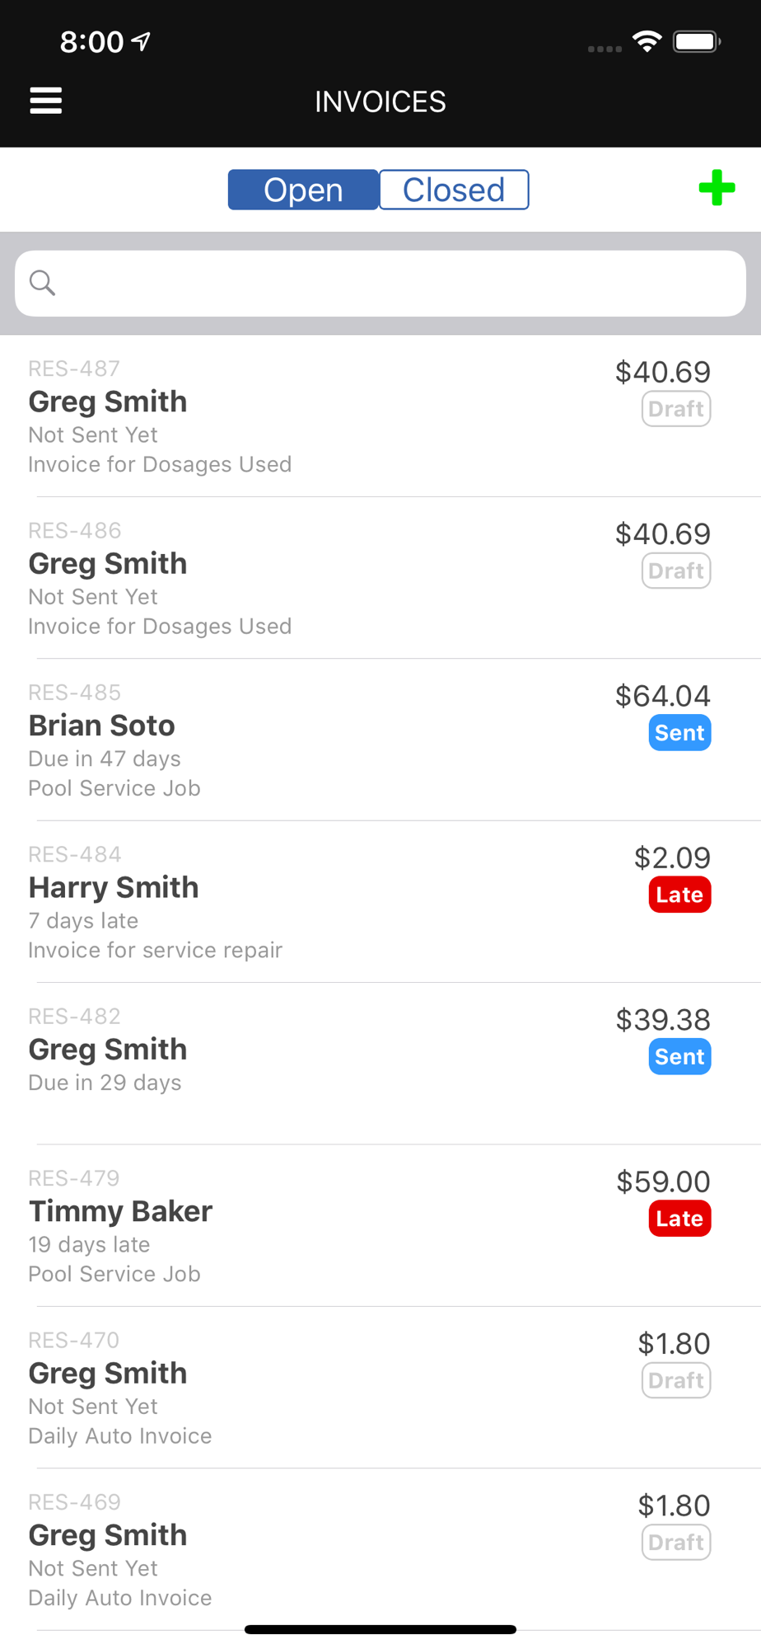761x1649 pixels.
Task: Tap the green plus add-invoice icon
Action: coord(717,188)
